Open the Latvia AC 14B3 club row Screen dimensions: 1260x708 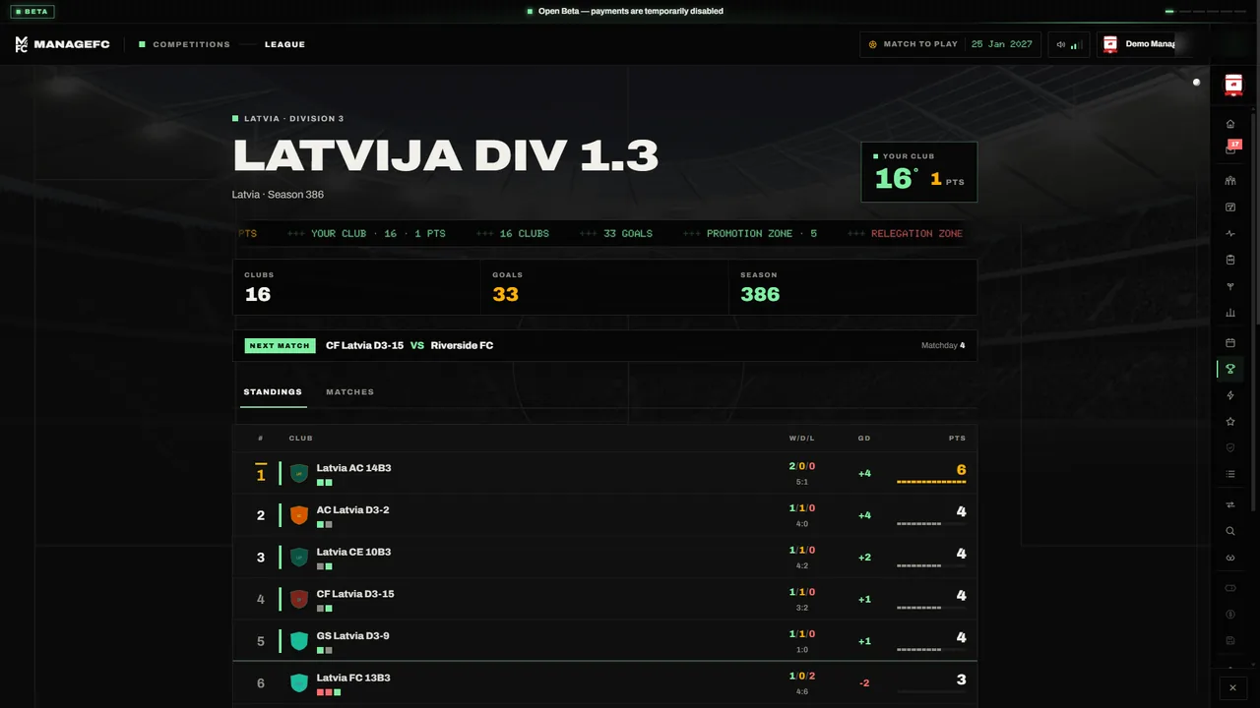[x=604, y=474]
